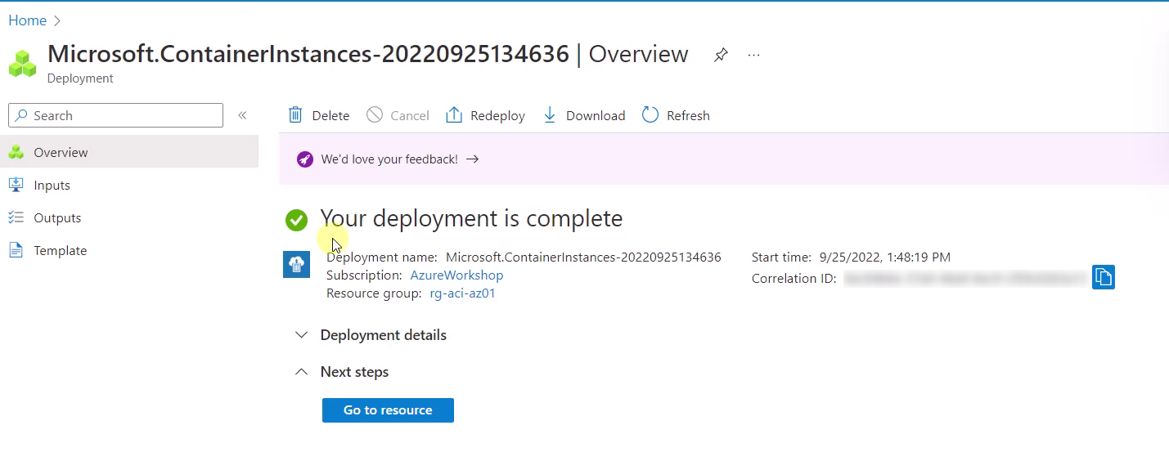The width and height of the screenshot is (1169, 470).
Task: Click the Go to resource button
Action: point(388,410)
